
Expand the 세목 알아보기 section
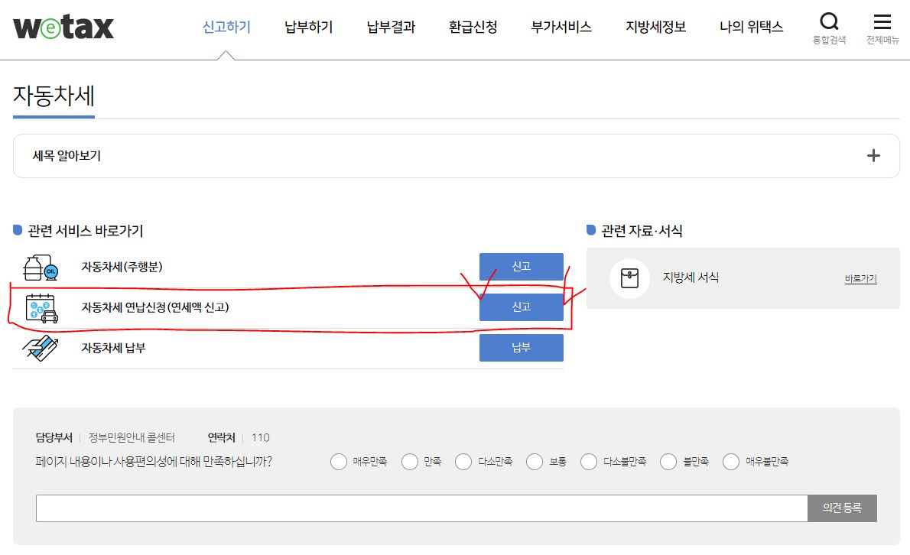[x=873, y=155]
